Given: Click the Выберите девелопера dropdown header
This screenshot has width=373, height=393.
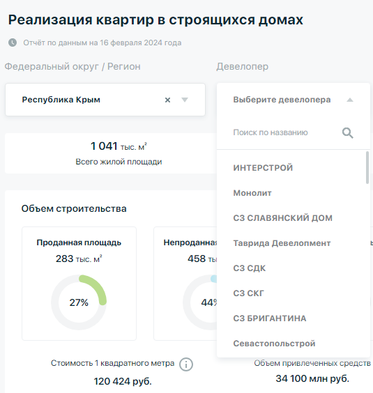Looking at the screenshot, I should coord(294,100).
